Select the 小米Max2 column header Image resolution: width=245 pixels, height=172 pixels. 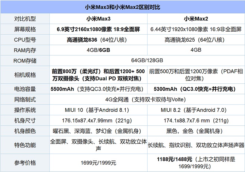[196, 18]
